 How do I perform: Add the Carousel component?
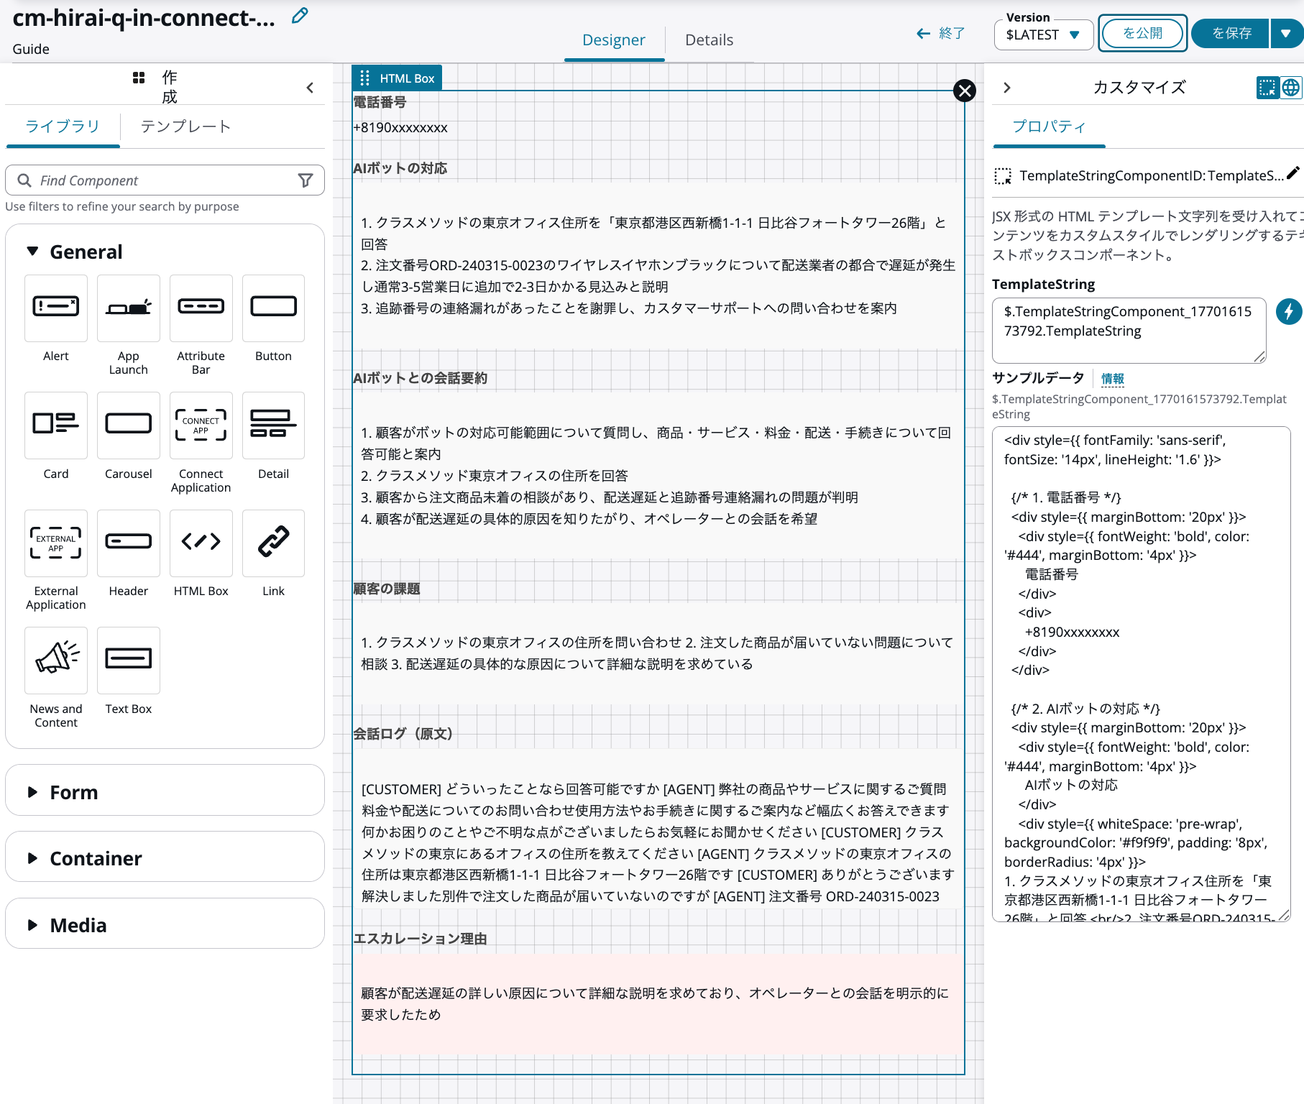pyautogui.click(x=128, y=425)
